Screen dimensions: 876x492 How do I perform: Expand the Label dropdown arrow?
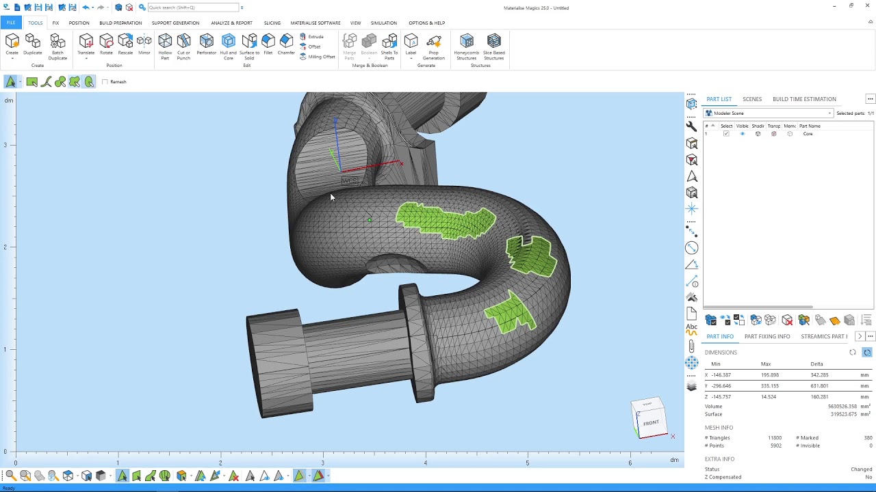point(411,59)
